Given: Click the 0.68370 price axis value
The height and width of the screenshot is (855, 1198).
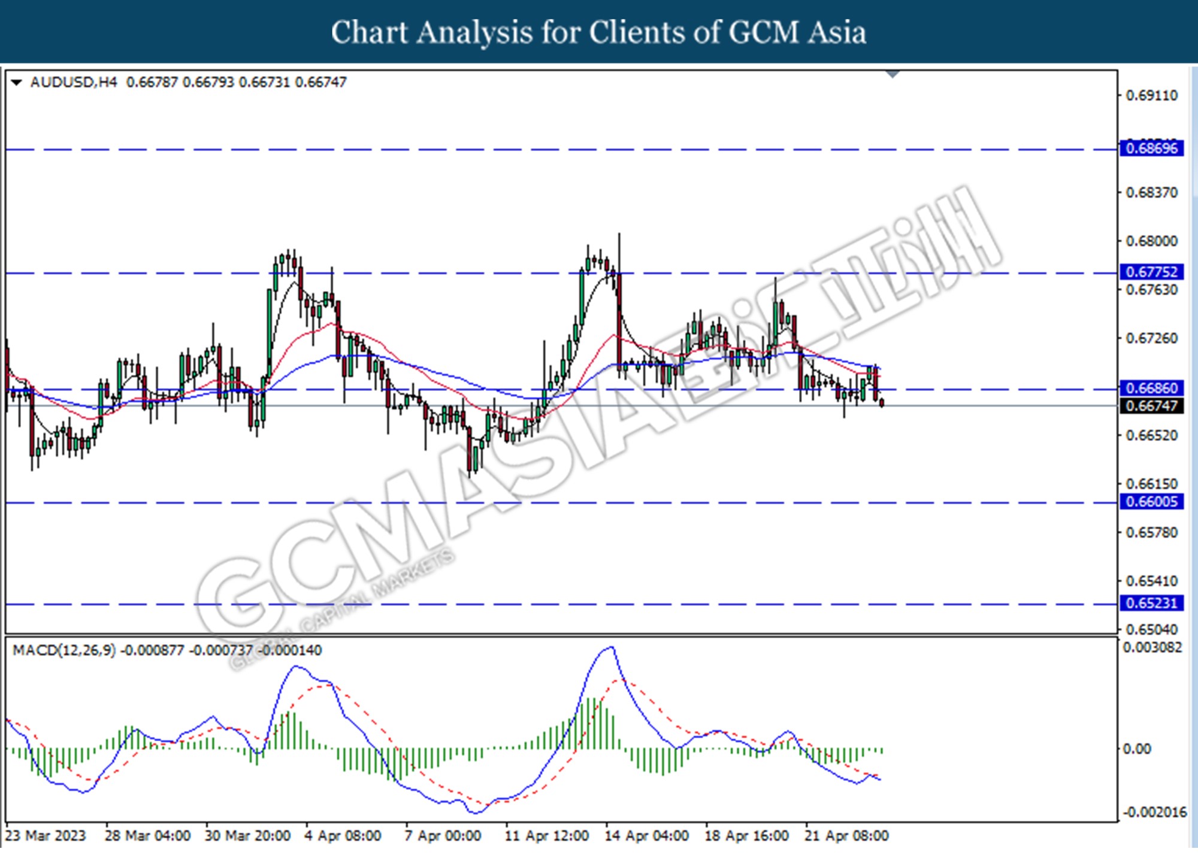Looking at the screenshot, I should [x=1151, y=192].
